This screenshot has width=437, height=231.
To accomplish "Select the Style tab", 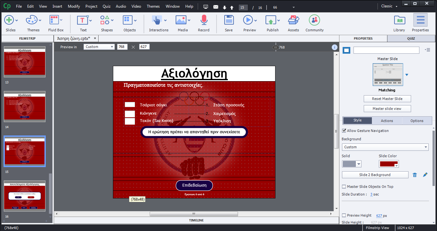I will click(357, 120).
